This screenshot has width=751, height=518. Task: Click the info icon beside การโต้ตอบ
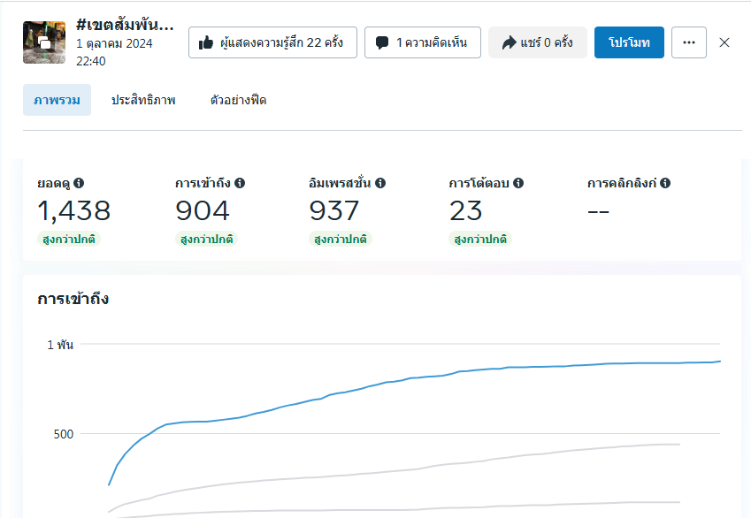(518, 183)
